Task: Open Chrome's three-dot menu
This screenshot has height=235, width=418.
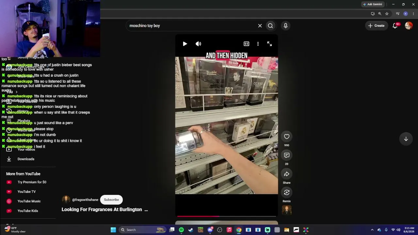Action: [413, 14]
